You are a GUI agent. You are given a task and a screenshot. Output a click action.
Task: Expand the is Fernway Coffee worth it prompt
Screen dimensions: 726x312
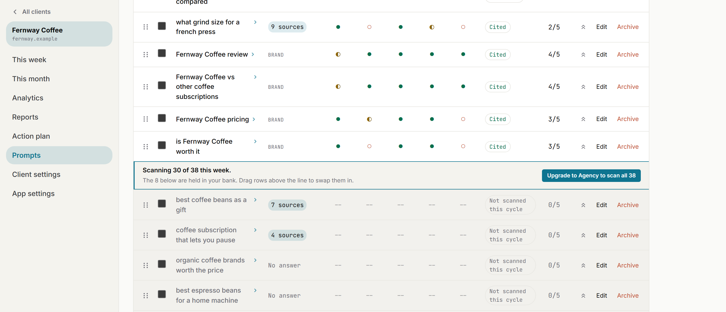coord(255,141)
